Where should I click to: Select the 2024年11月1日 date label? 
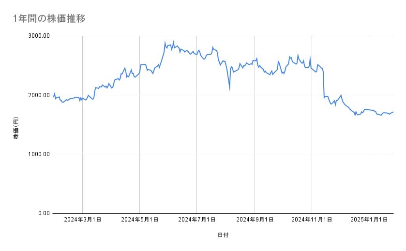(x=312, y=220)
